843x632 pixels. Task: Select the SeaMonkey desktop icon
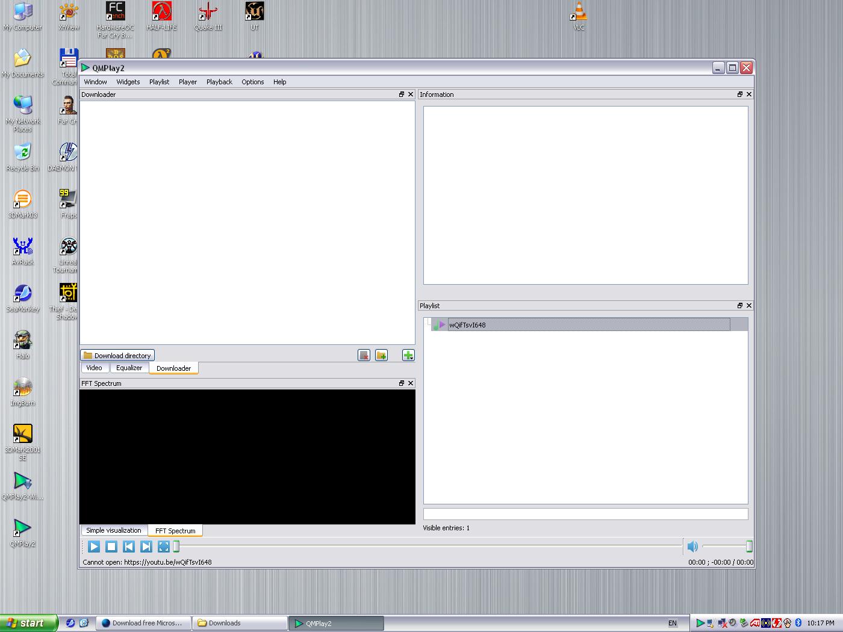[22, 298]
